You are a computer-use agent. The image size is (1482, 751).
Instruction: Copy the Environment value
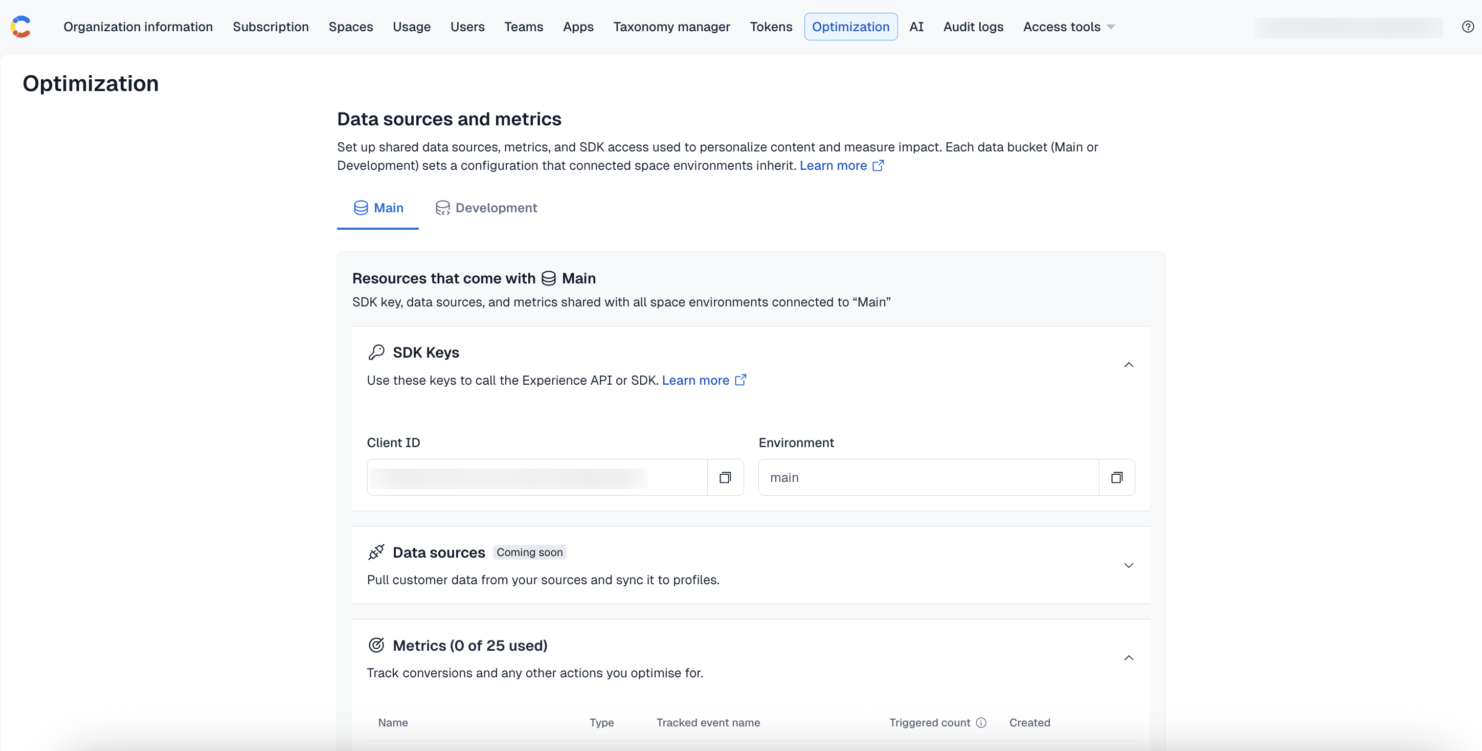pyautogui.click(x=1117, y=477)
